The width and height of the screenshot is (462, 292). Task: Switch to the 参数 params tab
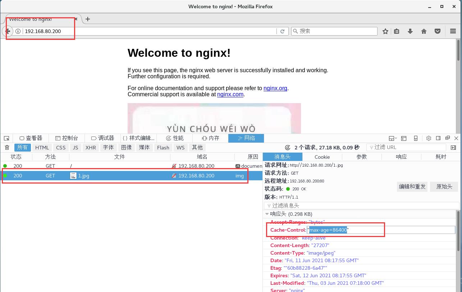click(362, 157)
